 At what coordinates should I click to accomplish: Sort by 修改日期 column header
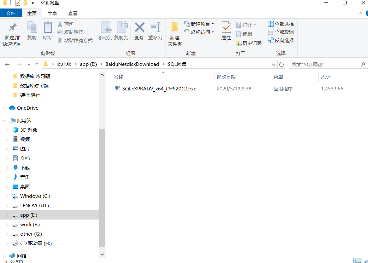point(226,77)
